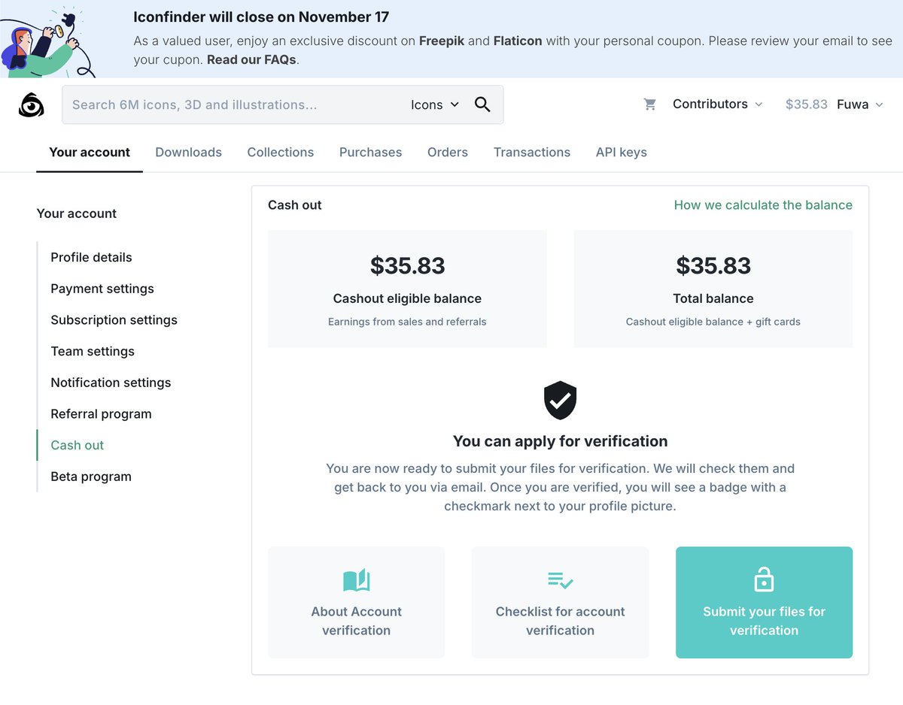Go to the API keys tab
The width and height of the screenshot is (903, 705).
click(621, 152)
